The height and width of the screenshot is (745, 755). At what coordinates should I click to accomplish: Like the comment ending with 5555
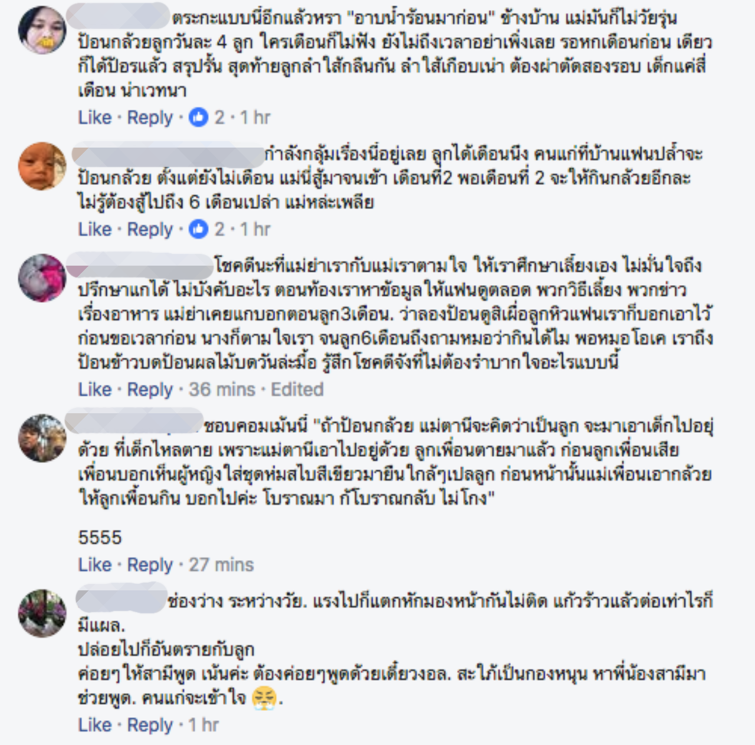click(x=94, y=565)
